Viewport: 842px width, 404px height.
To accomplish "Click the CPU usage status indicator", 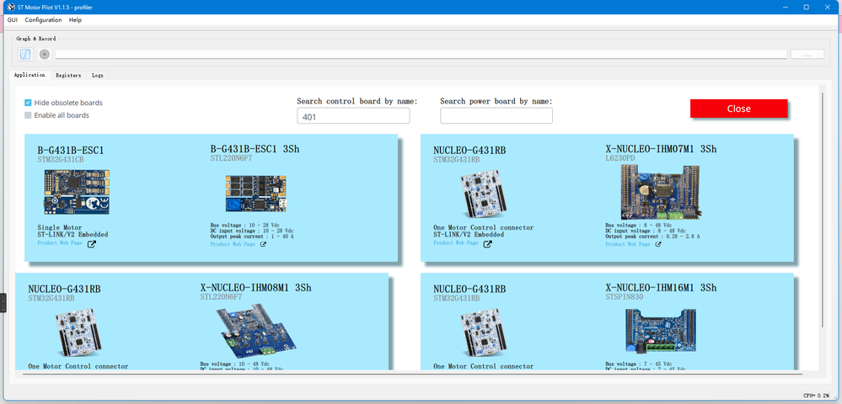I will (x=816, y=395).
